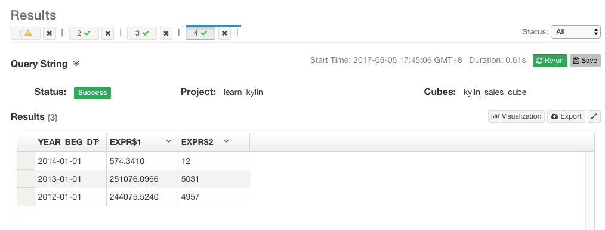
Task: Switch to query tab 2
Action: coord(84,33)
